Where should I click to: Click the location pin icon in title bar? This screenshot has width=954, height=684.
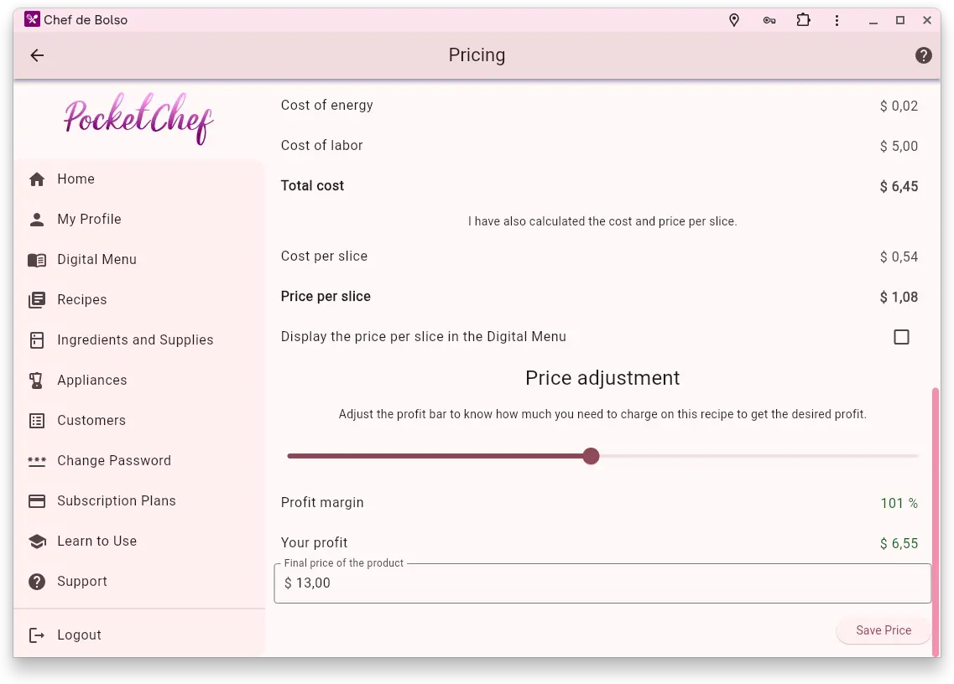tap(734, 20)
